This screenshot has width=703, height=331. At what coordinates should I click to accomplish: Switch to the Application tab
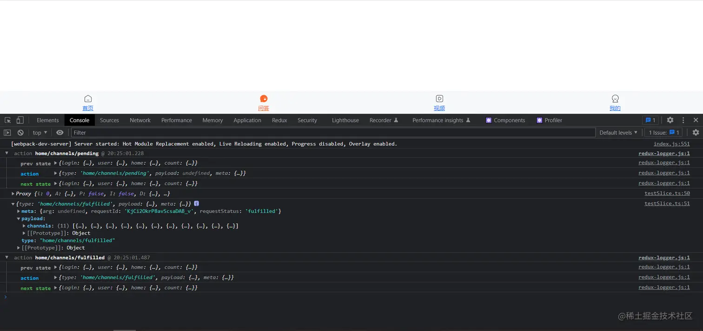tap(247, 120)
